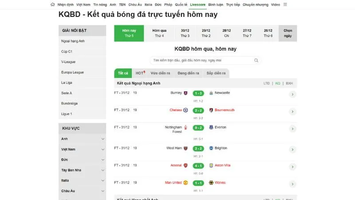Click the Everton club crest
This screenshot has width=355, height=200.
coord(211,128)
